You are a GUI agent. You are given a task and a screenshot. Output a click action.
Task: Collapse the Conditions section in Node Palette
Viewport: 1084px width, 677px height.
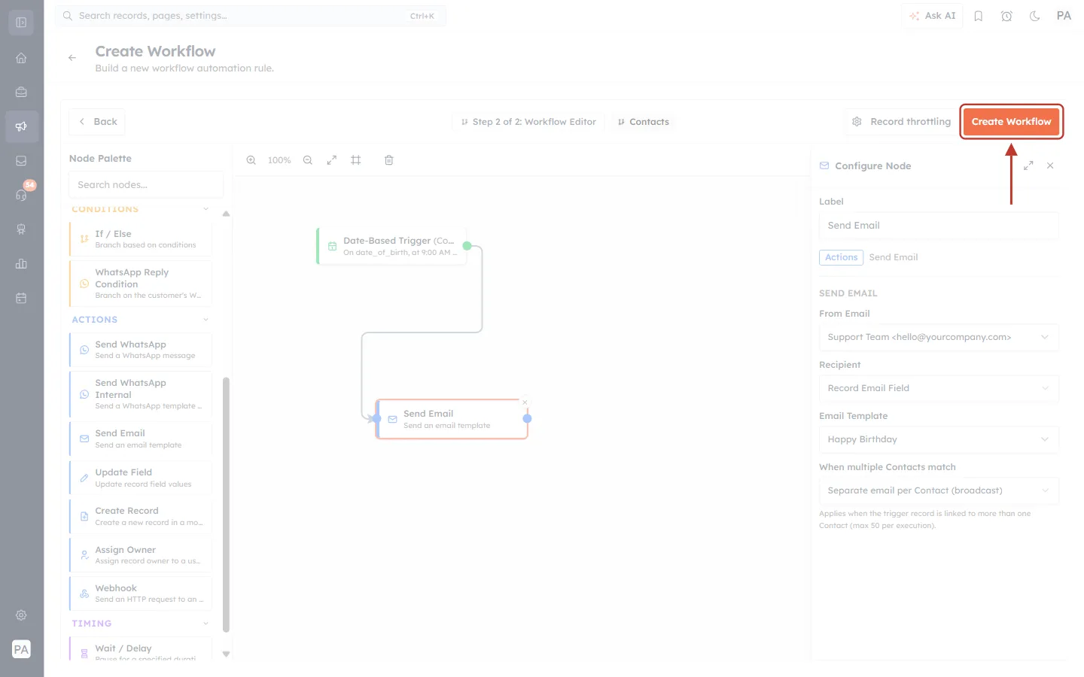(206, 209)
